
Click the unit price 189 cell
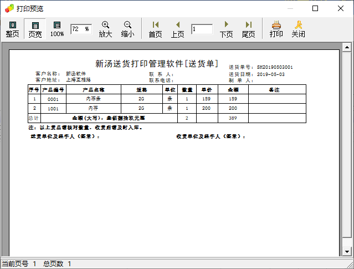click(x=207, y=99)
